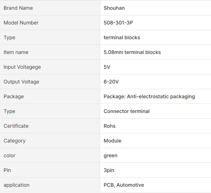211x193 pixels.
Task: Click the Item name label
Action: [16, 52]
